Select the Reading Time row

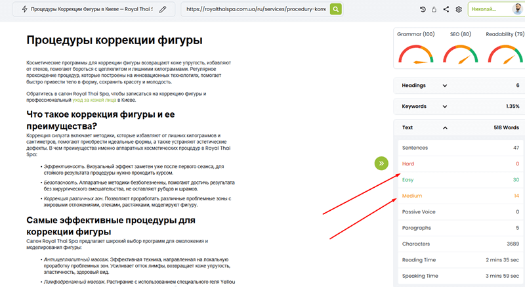pos(461,260)
